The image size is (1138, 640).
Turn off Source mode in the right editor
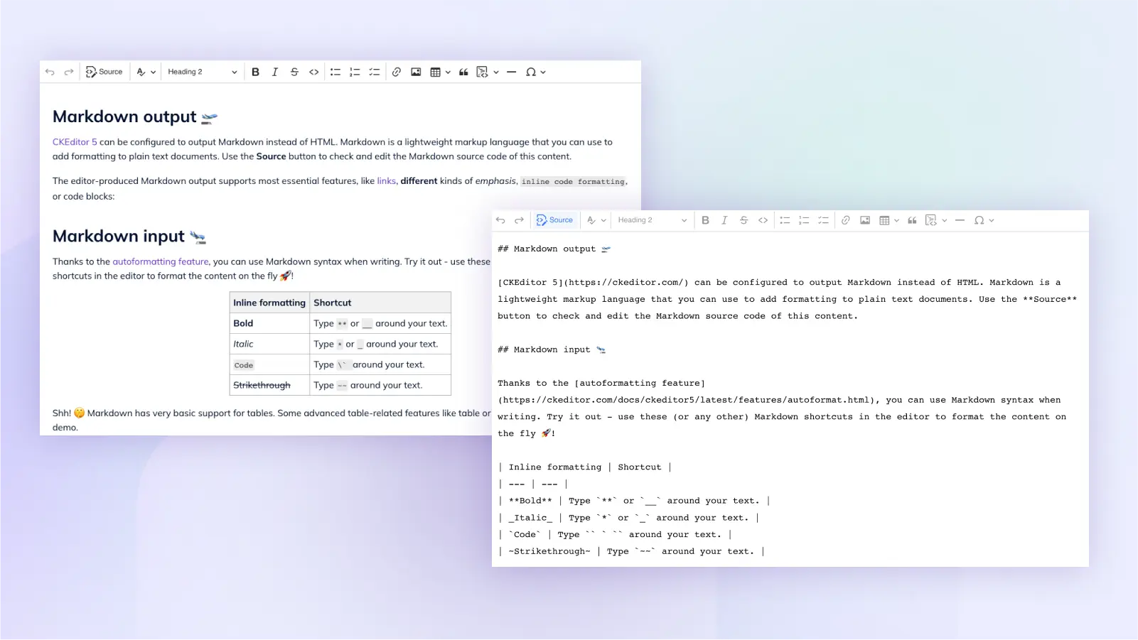click(554, 220)
